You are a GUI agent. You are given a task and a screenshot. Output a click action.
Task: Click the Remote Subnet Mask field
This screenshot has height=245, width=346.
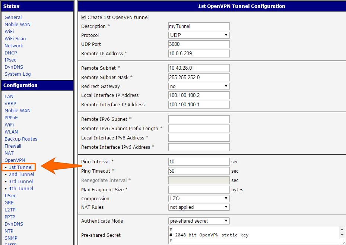point(199,77)
